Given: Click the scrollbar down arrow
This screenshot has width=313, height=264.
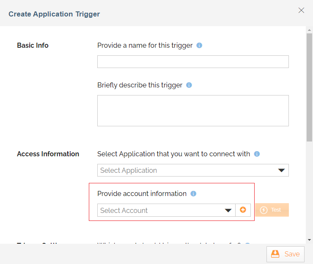Looking at the screenshot, I should coord(310,240).
